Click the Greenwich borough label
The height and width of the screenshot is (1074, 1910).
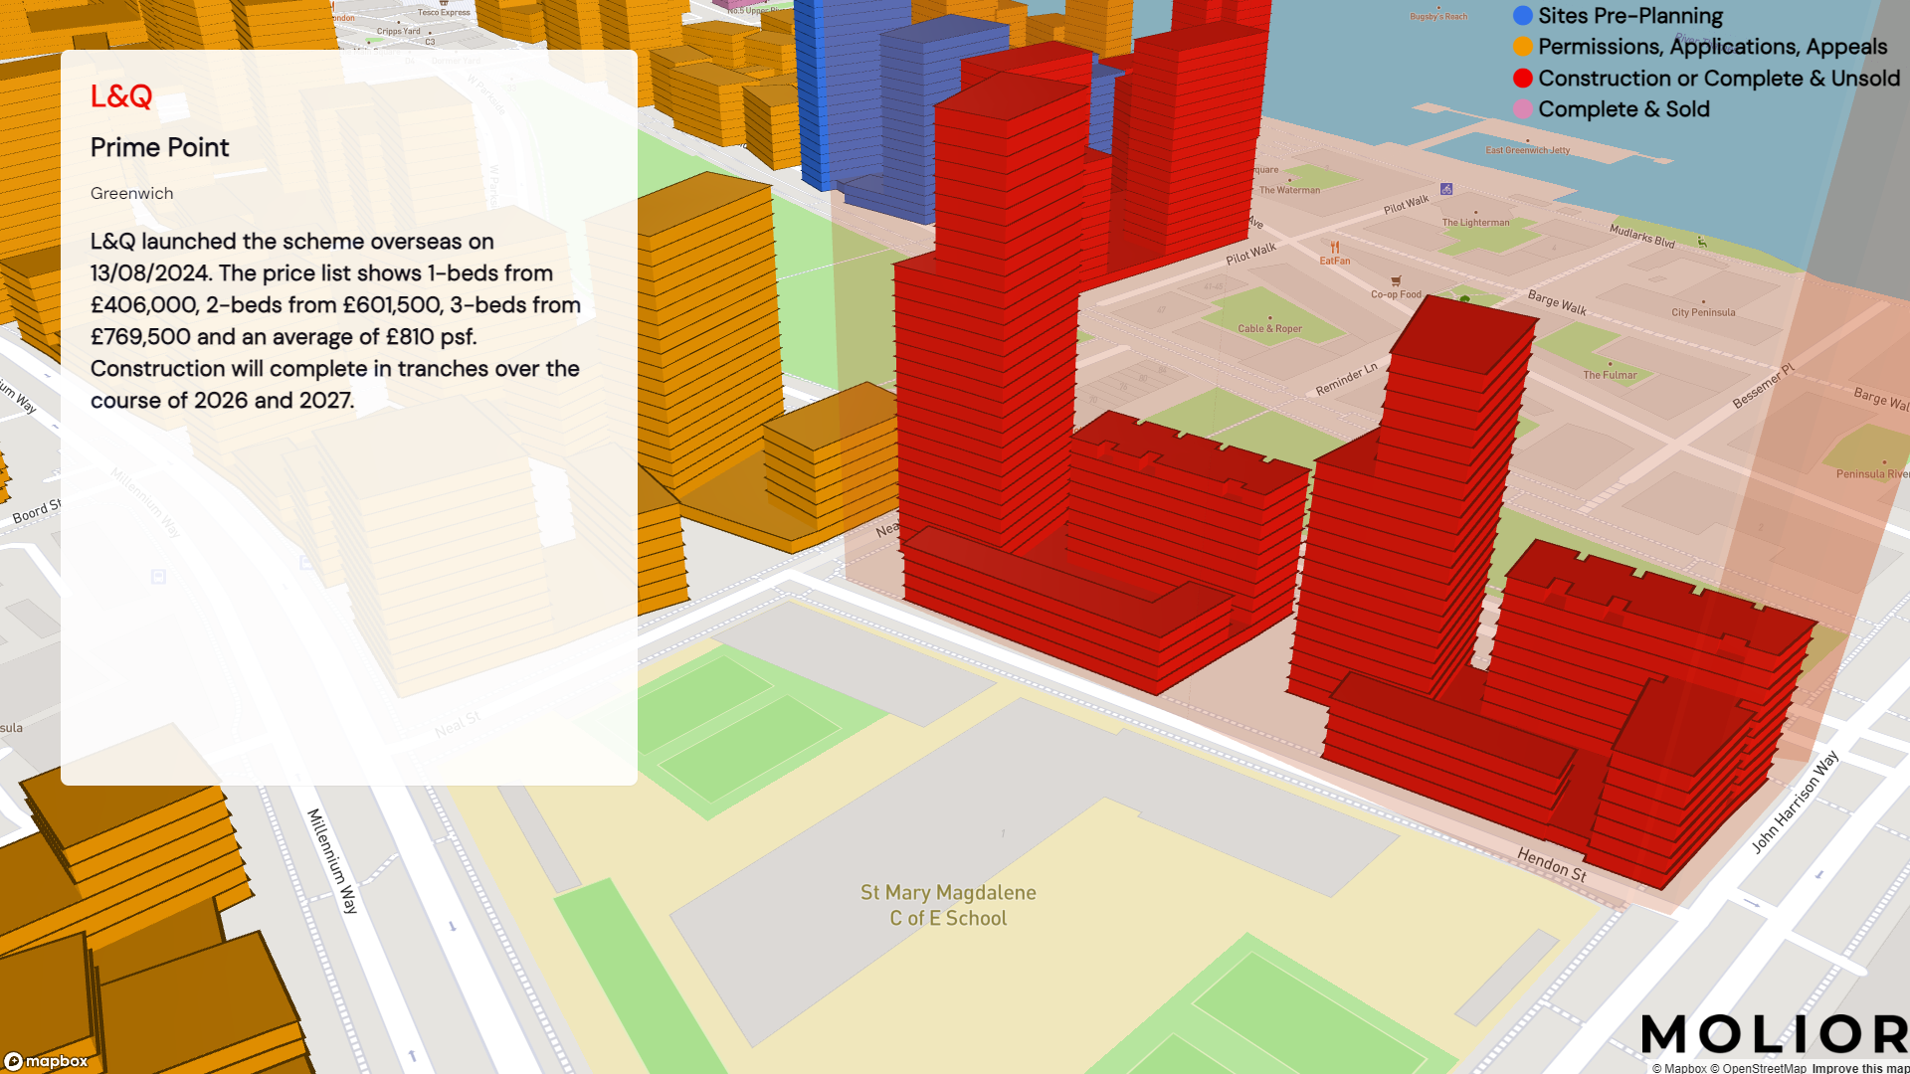(x=131, y=193)
